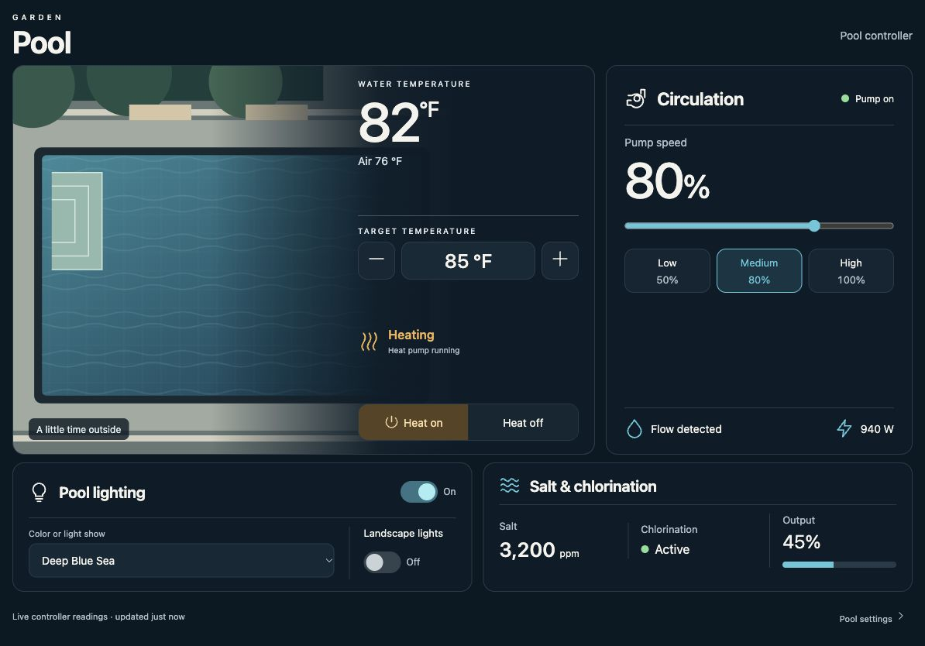The width and height of the screenshot is (925, 646).
Task: Switch the heater off with Heat off
Action: coord(523,422)
